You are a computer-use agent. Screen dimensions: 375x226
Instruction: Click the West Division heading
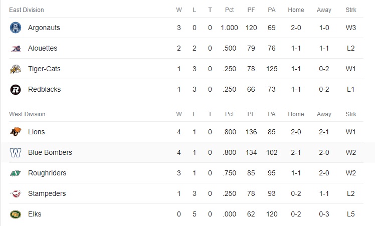27,114
